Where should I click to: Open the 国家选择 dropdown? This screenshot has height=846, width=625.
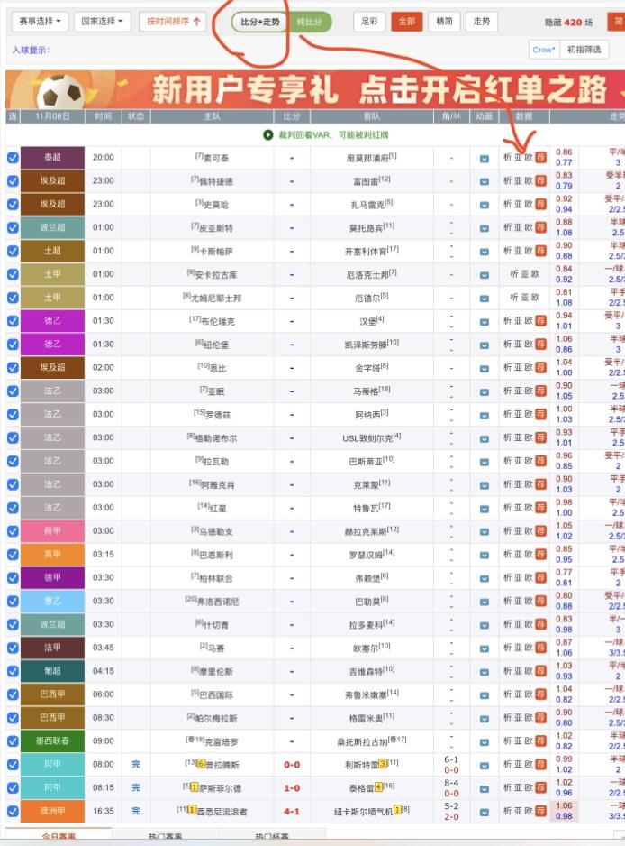(102, 21)
